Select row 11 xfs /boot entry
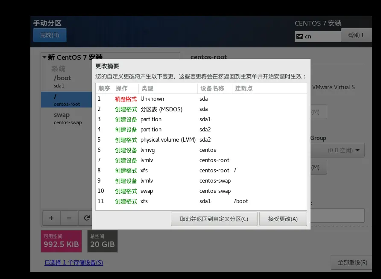 (171, 201)
